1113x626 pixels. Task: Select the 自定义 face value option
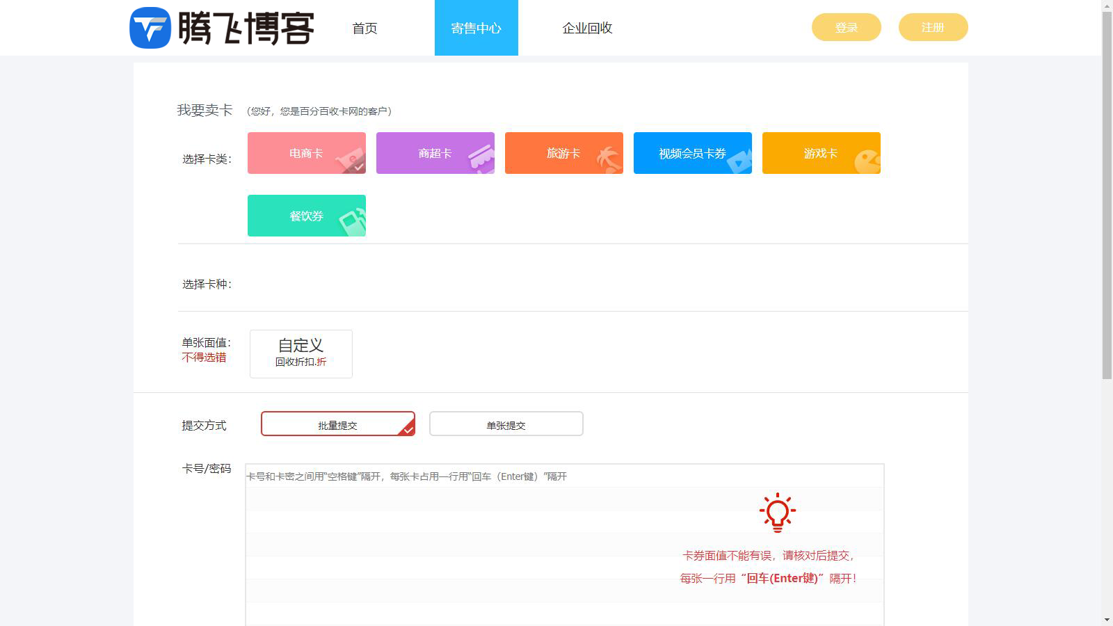[301, 353]
